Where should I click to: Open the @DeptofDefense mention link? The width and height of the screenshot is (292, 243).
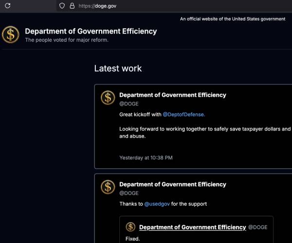(184, 114)
